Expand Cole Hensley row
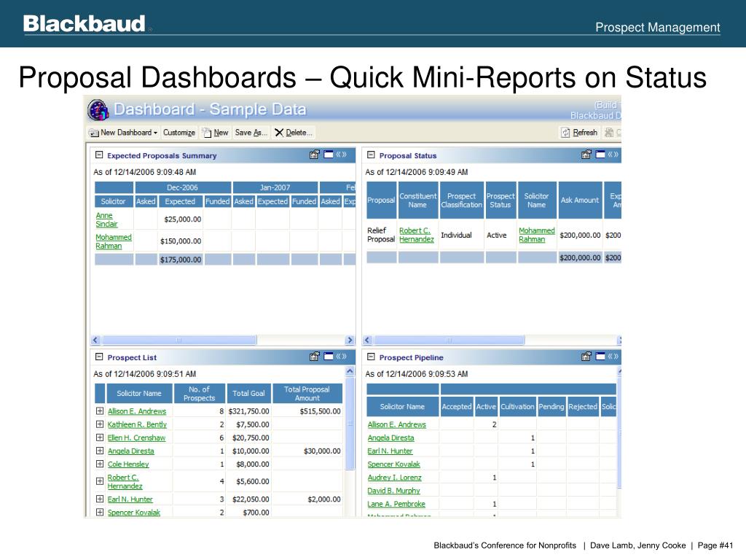 [x=99, y=464]
